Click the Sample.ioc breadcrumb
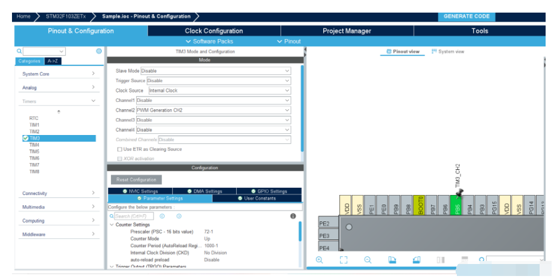 (x=146, y=16)
